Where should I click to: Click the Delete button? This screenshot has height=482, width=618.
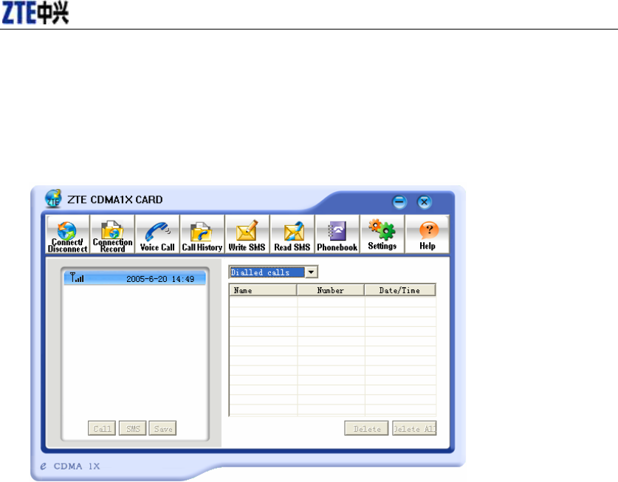pos(366,428)
